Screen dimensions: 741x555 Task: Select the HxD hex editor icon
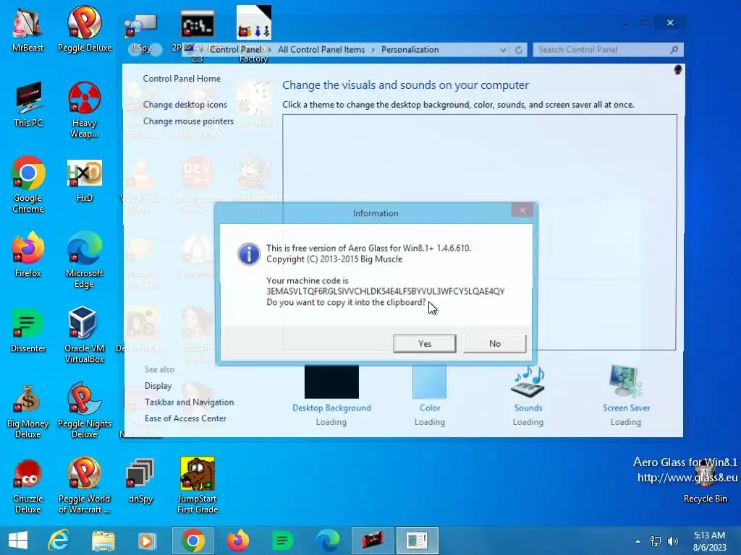[85, 180]
